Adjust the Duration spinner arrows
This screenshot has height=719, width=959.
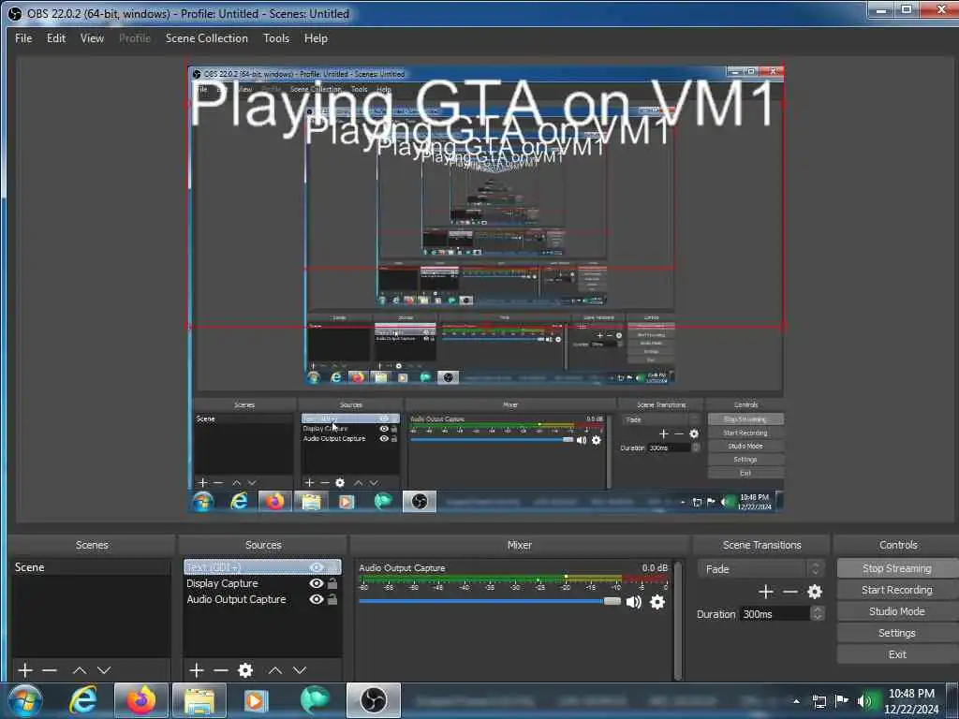[x=817, y=614]
